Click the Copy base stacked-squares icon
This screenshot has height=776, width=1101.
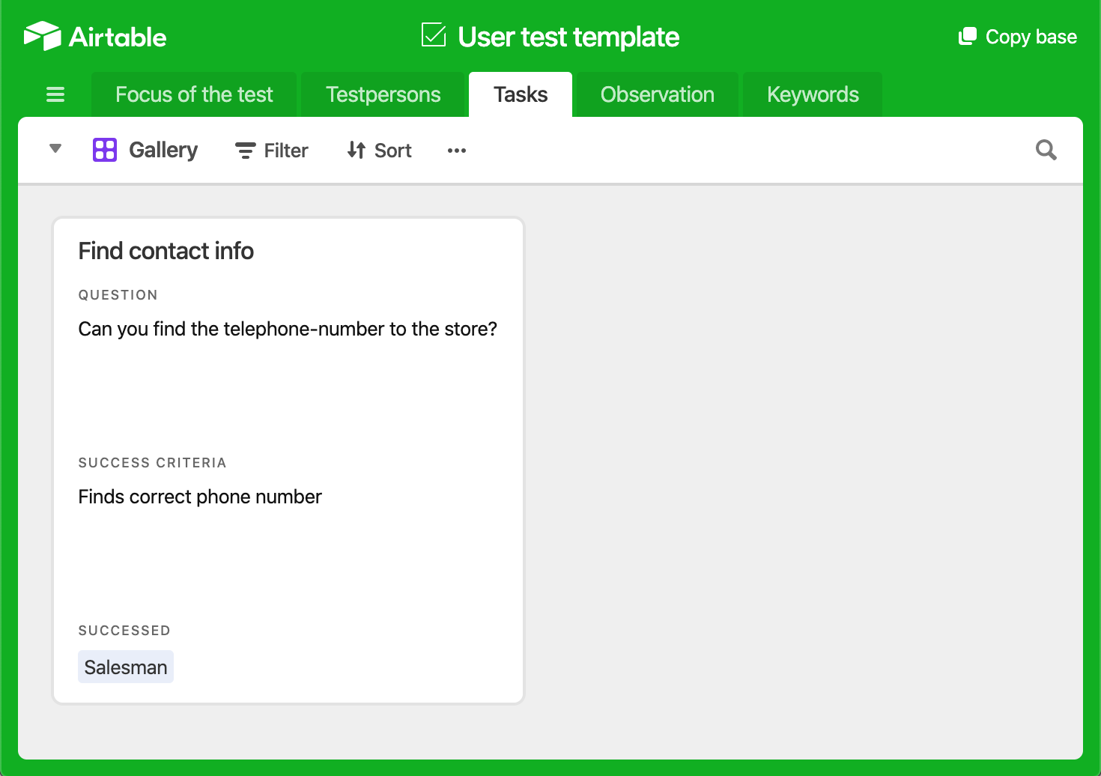(968, 34)
